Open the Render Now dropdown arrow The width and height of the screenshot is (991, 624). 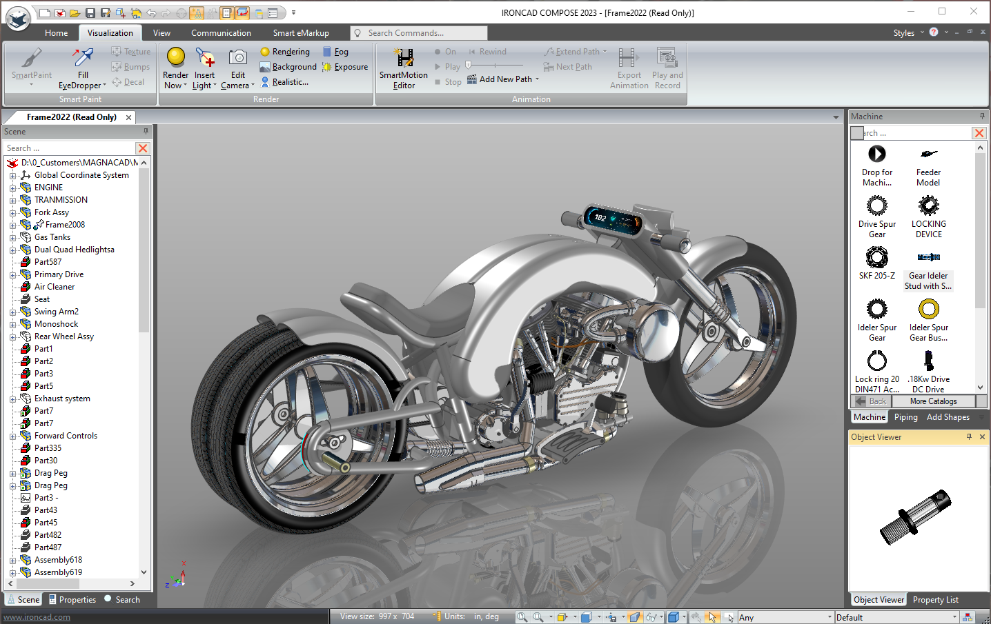pyautogui.click(x=186, y=85)
